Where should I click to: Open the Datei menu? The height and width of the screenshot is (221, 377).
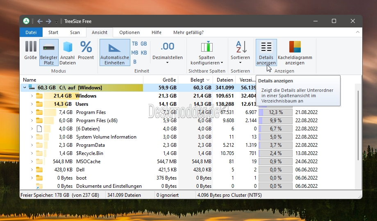click(31, 32)
